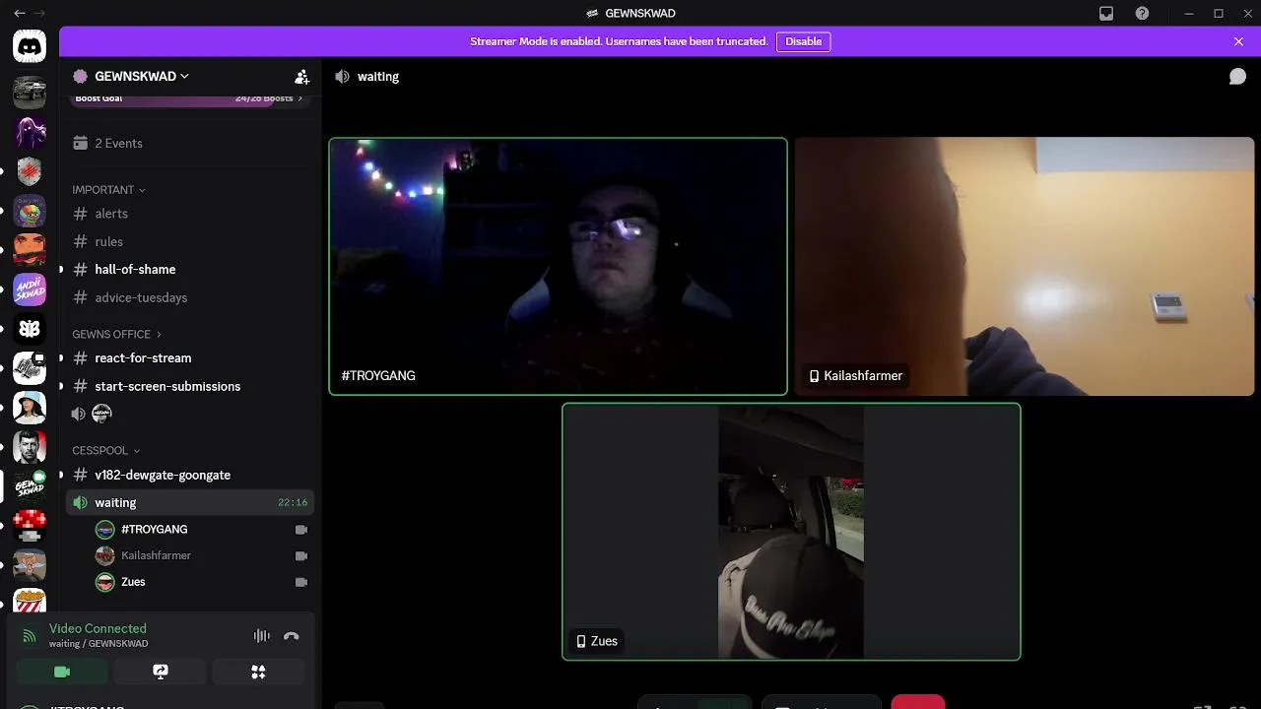Open the green frog face server icon
Screen dimensions: 1261x709
click(30, 211)
